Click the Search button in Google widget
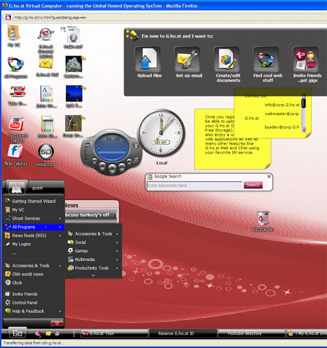The height and width of the screenshot is (348, 327). (253, 185)
